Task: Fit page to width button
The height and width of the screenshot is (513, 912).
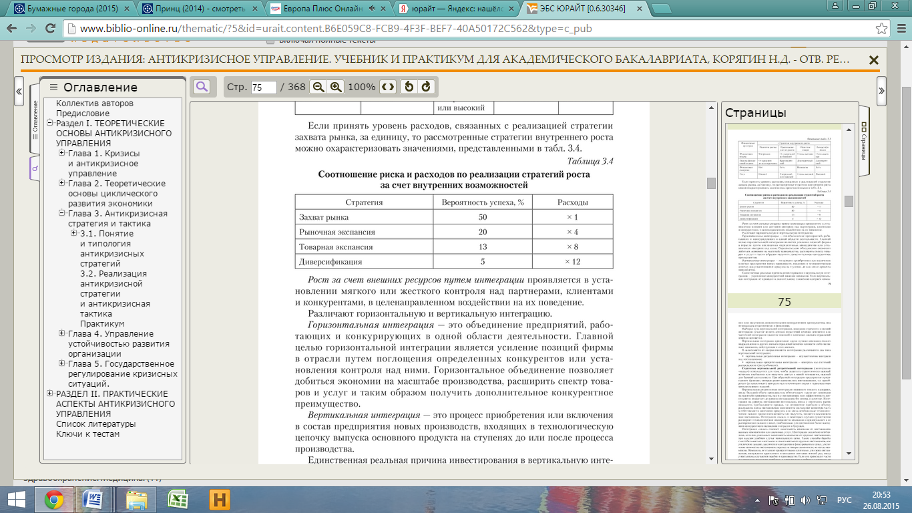Action: pos(388,87)
